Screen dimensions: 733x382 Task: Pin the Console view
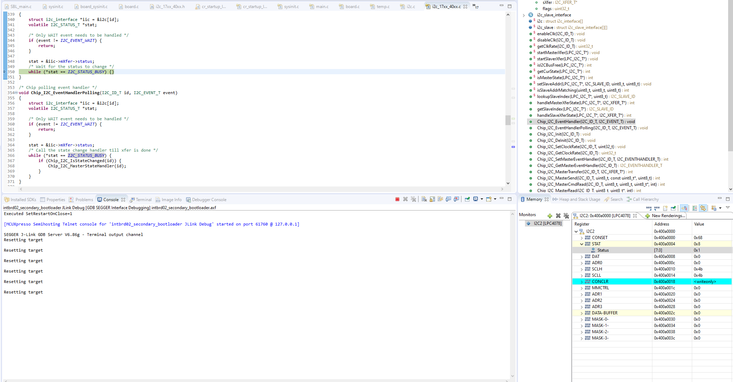point(467,199)
